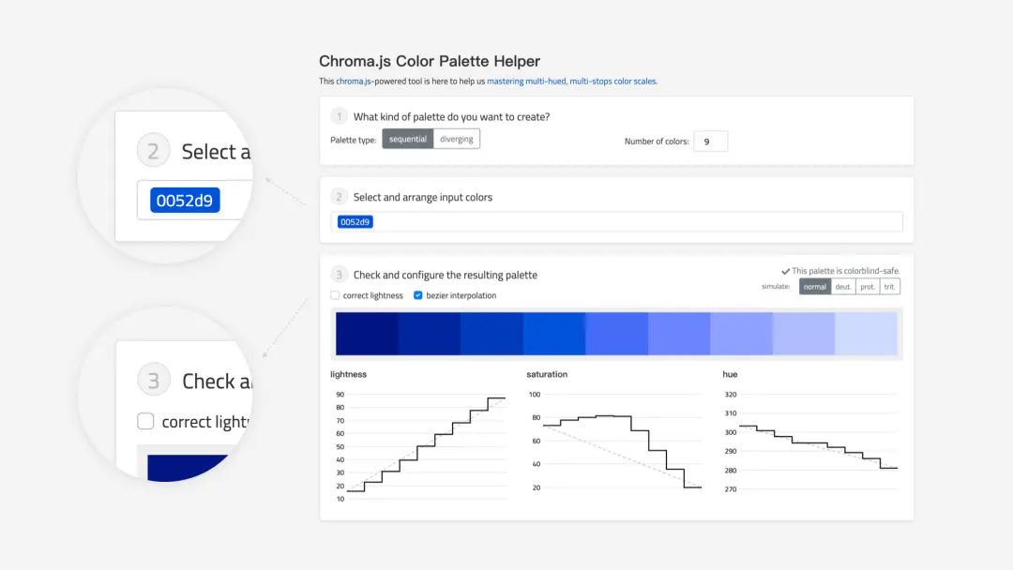Tick the zoomed-in correct lightness checkbox
This screenshot has height=570, width=1013.
pos(145,422)
